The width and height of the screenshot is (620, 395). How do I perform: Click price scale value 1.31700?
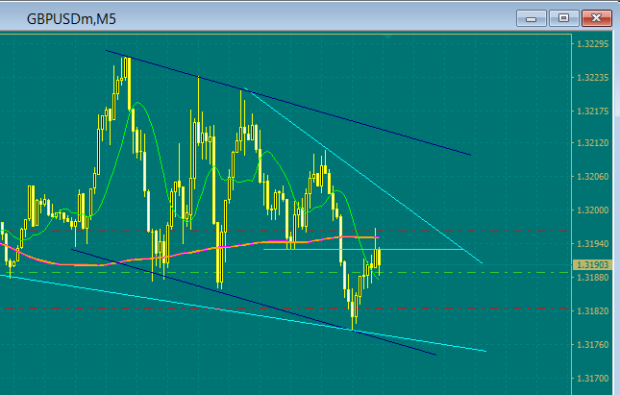click(593, 379)
